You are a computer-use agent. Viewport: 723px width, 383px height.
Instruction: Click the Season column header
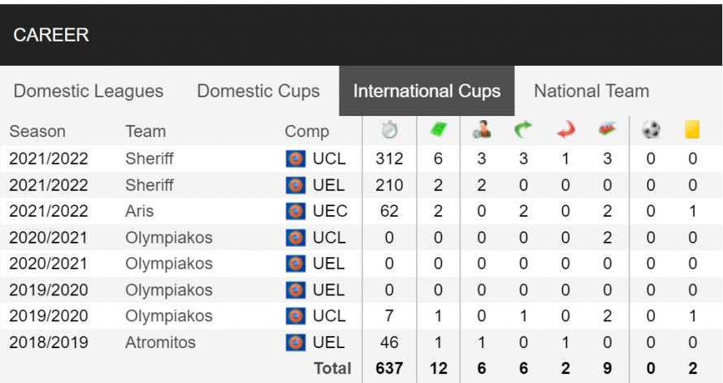(37, 131)
